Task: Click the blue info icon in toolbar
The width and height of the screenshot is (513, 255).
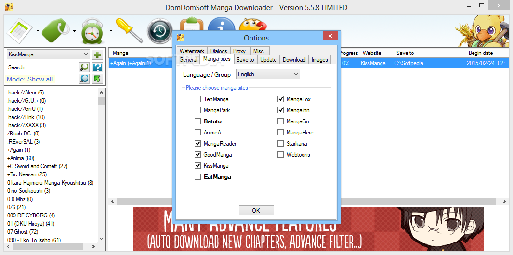Action: (x=222, y=25)
